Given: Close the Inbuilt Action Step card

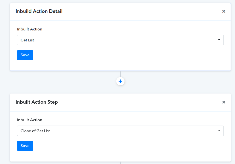Looking at the screenshot, I should 223,102.
